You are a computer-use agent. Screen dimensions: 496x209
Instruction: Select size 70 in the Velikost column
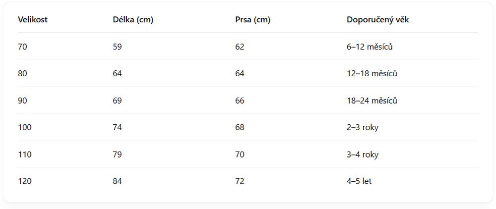(22, 47)
